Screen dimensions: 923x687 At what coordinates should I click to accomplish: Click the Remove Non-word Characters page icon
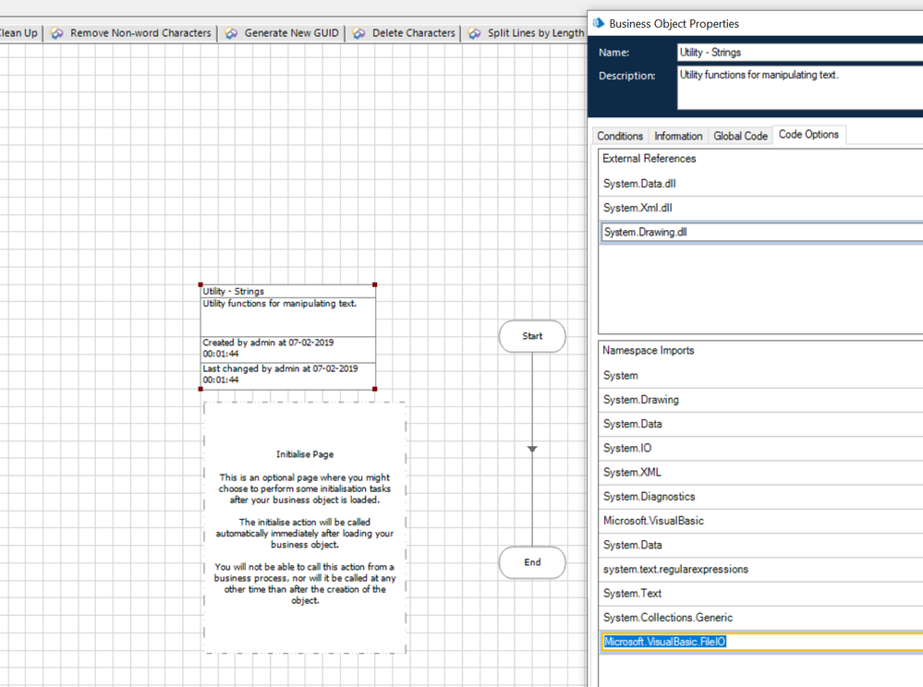coord(58,33)
